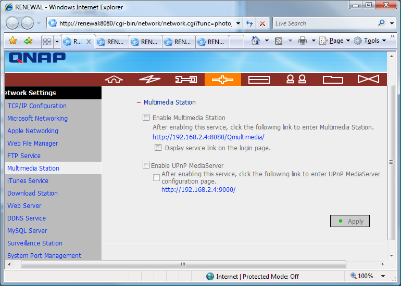Click the home icon in QNAP navigation bar
The image size is (401, 286).
point(114,79)
